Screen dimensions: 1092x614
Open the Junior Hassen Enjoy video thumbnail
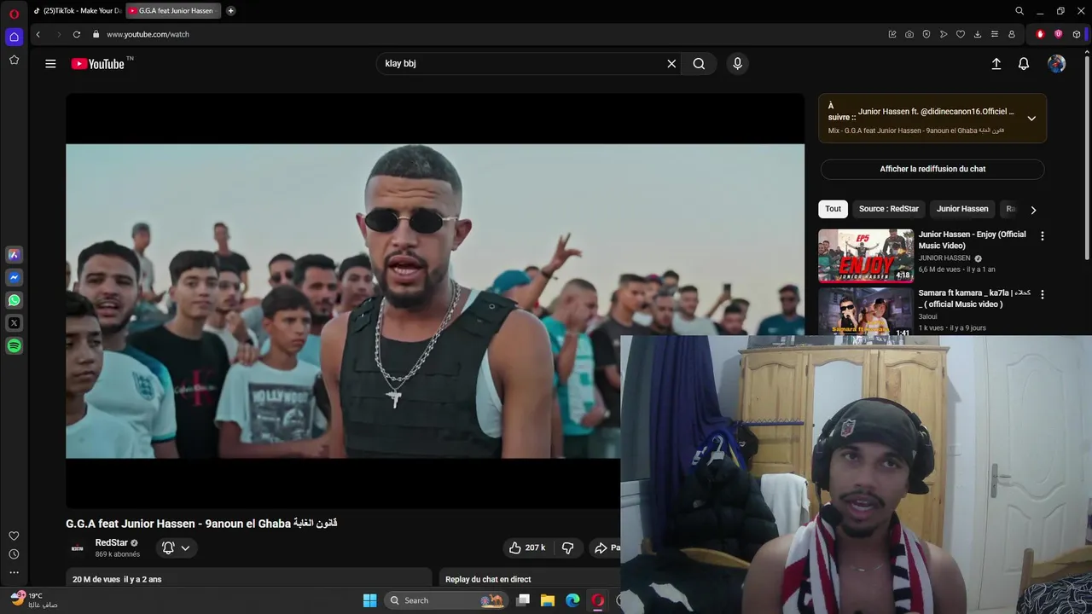[x=866, y=256]
